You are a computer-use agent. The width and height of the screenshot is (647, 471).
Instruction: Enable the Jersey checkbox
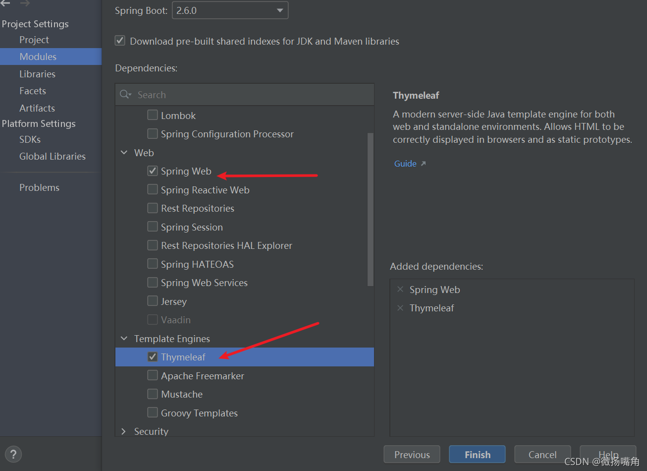(153, 301)
